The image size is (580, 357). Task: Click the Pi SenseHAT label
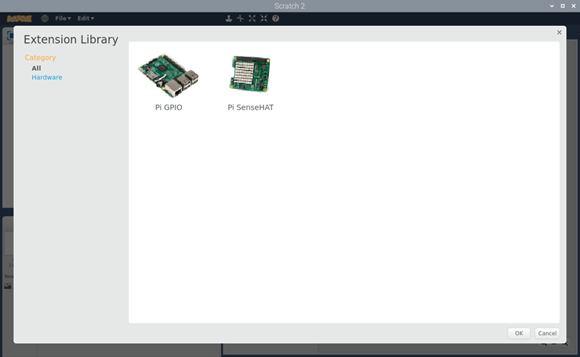click(x=250, y=108)
